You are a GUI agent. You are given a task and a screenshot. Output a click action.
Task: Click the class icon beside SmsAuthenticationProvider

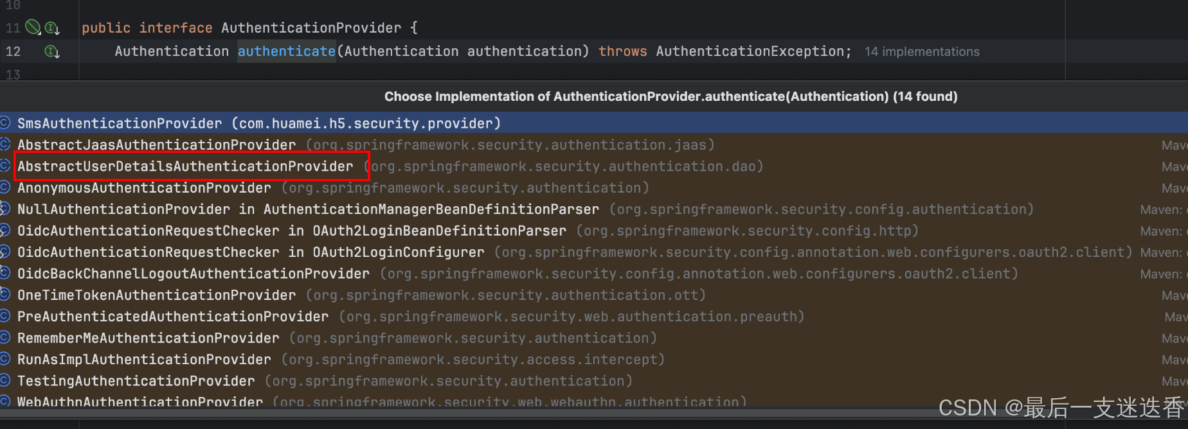tap(4, 123)
